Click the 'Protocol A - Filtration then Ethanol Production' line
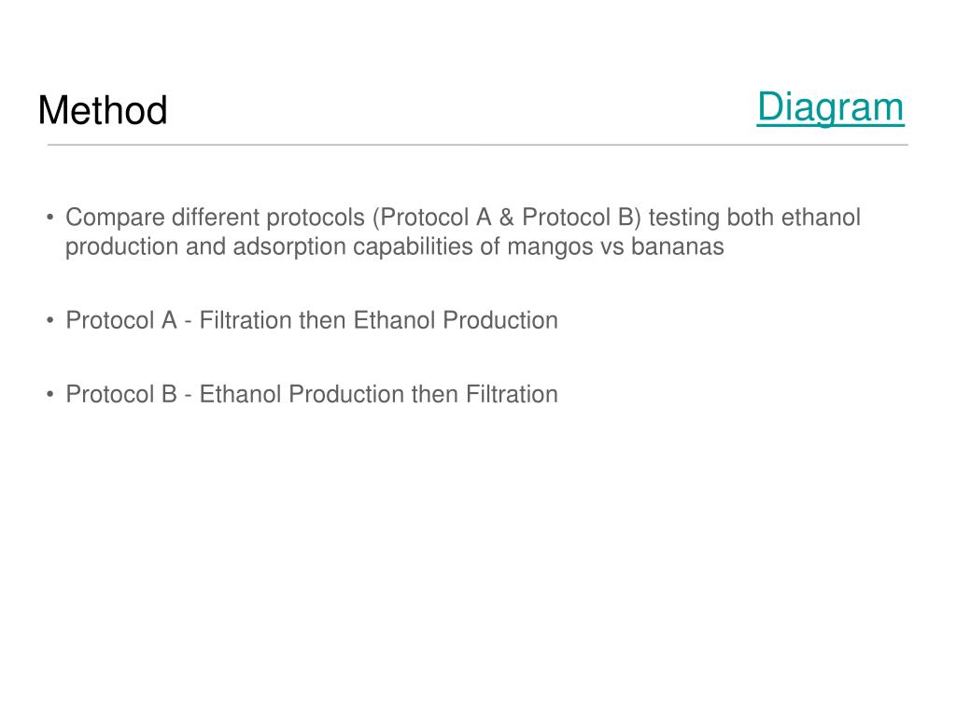This screenshot has width=956, height=717. (312, 320)
